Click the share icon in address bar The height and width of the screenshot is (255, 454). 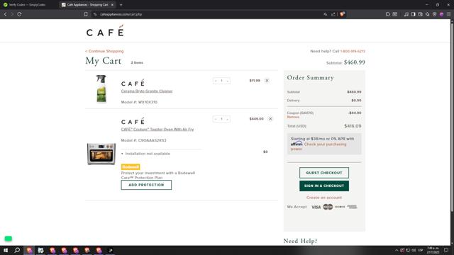tap(333, 14)
